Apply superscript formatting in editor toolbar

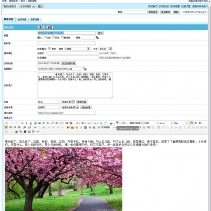tap(44, 123)
